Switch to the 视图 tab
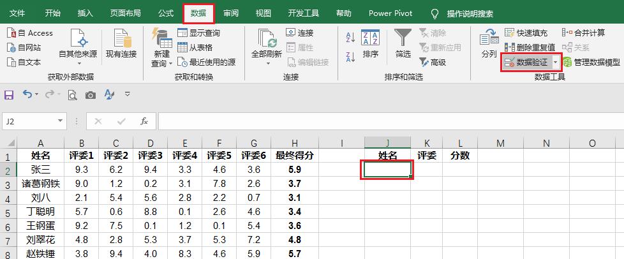This screenshot has height=259, width=624. 263,13
